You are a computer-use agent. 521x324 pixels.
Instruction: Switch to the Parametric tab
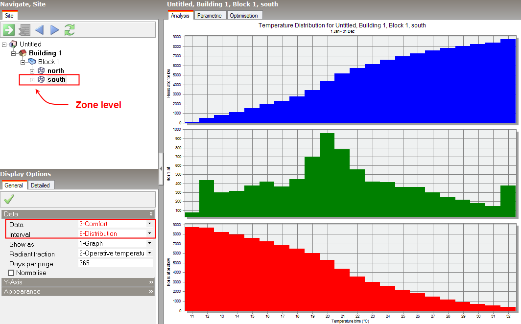pos(210,15)
